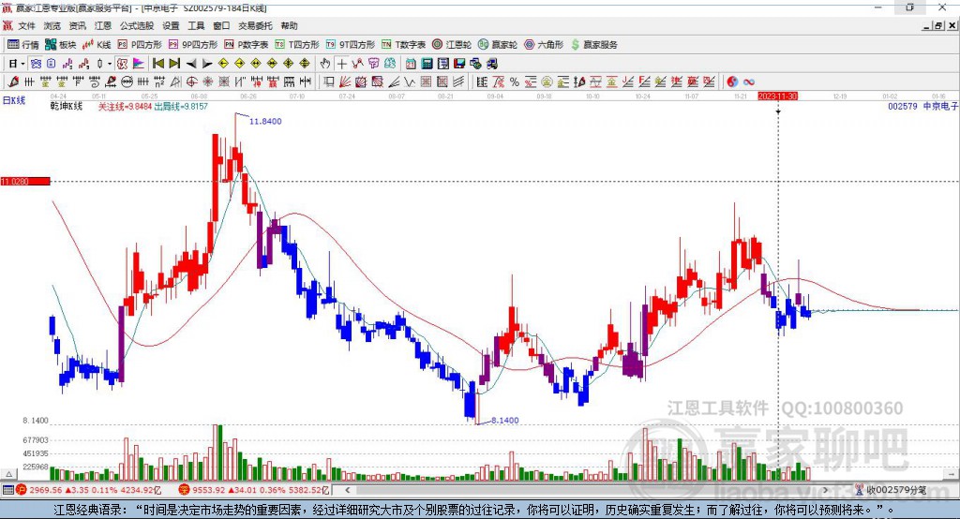Open the calculator icon

427,64
